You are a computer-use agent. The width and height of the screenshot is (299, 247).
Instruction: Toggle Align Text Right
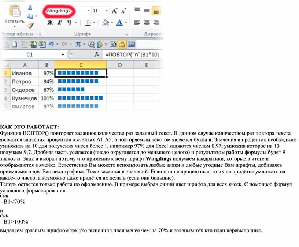coord(156,22)
